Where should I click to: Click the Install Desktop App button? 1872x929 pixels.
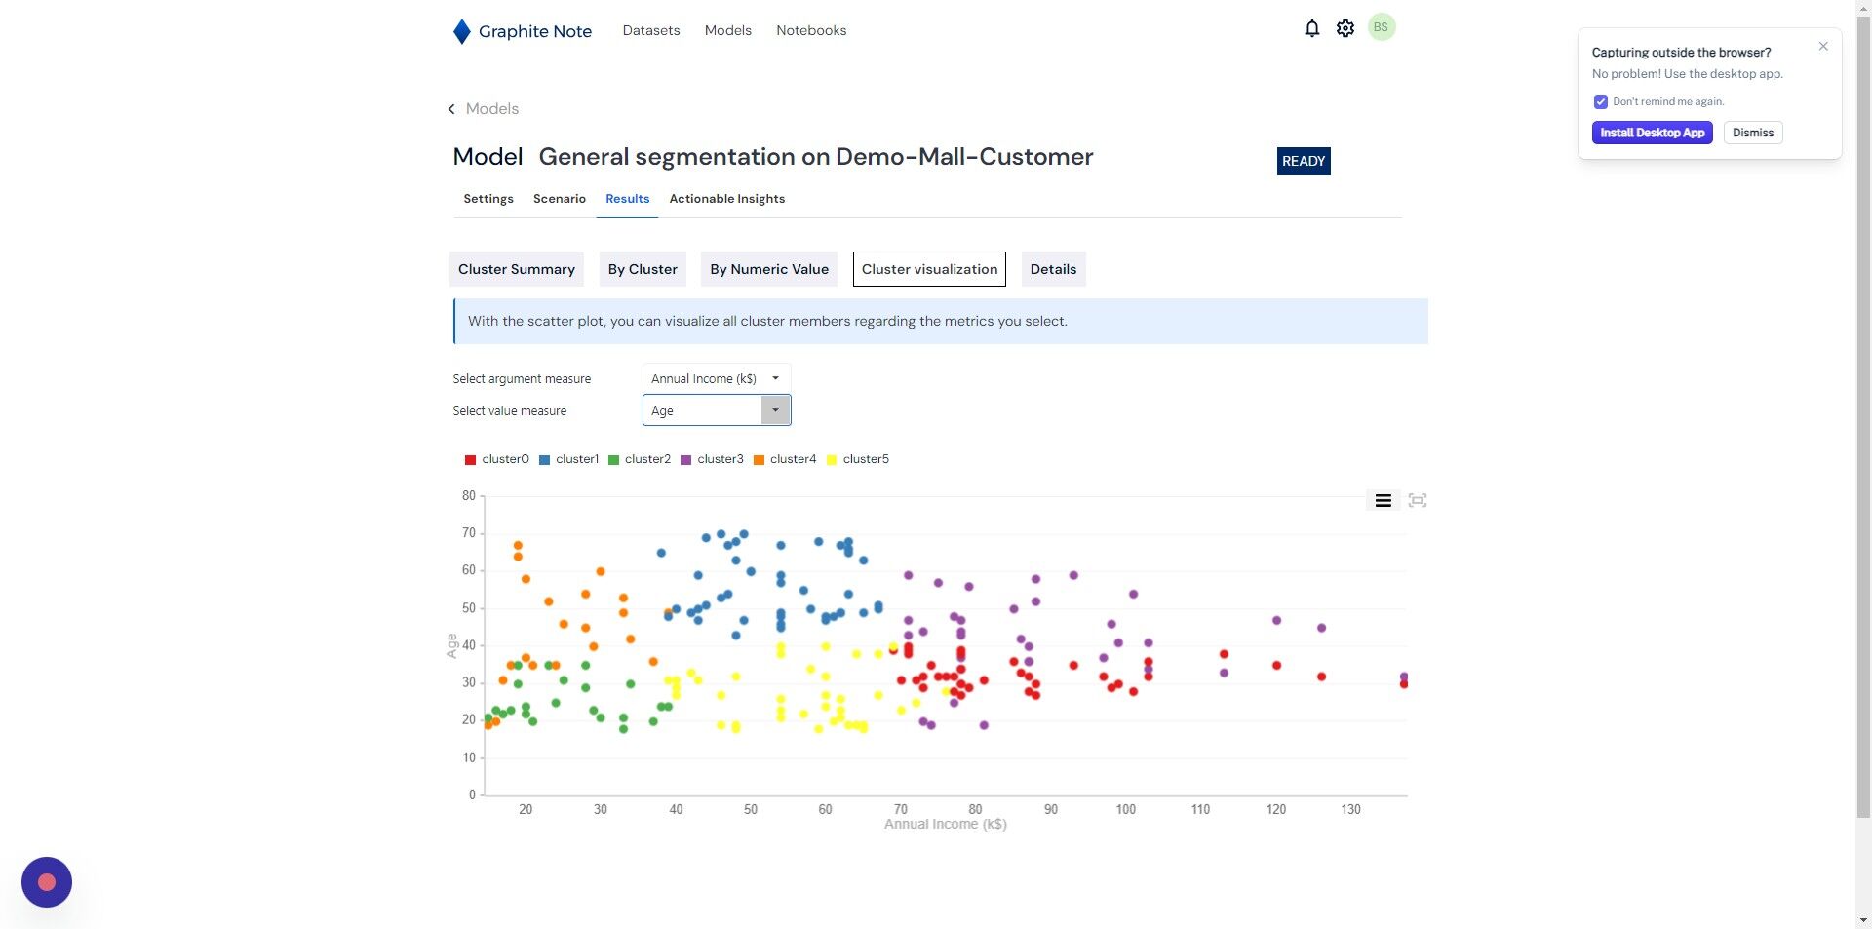click(x=1652, y=133)
